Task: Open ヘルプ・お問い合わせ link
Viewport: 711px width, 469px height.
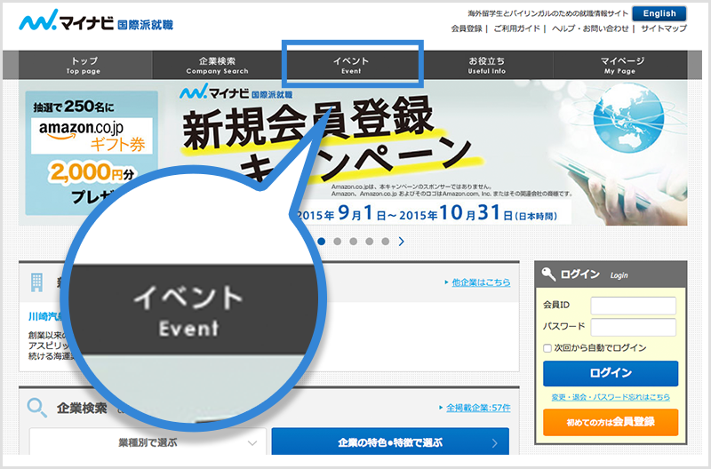Action: point(590,28)
